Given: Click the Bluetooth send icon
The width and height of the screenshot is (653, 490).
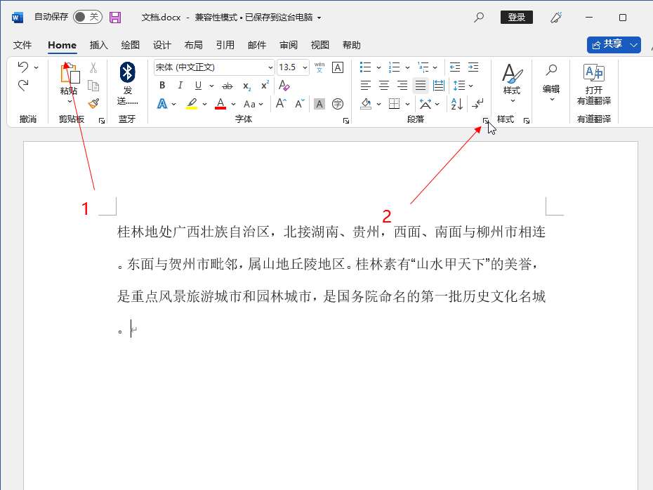Looking at the screenshot, I should click(x=127, y=72).
